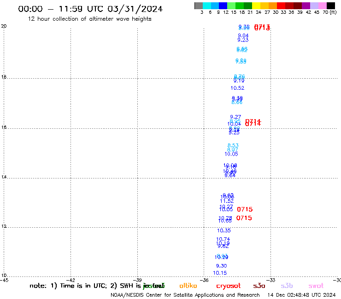
Task: Click the lavender swatch near the 45 ft label
Action: click(x=314, y=6)
